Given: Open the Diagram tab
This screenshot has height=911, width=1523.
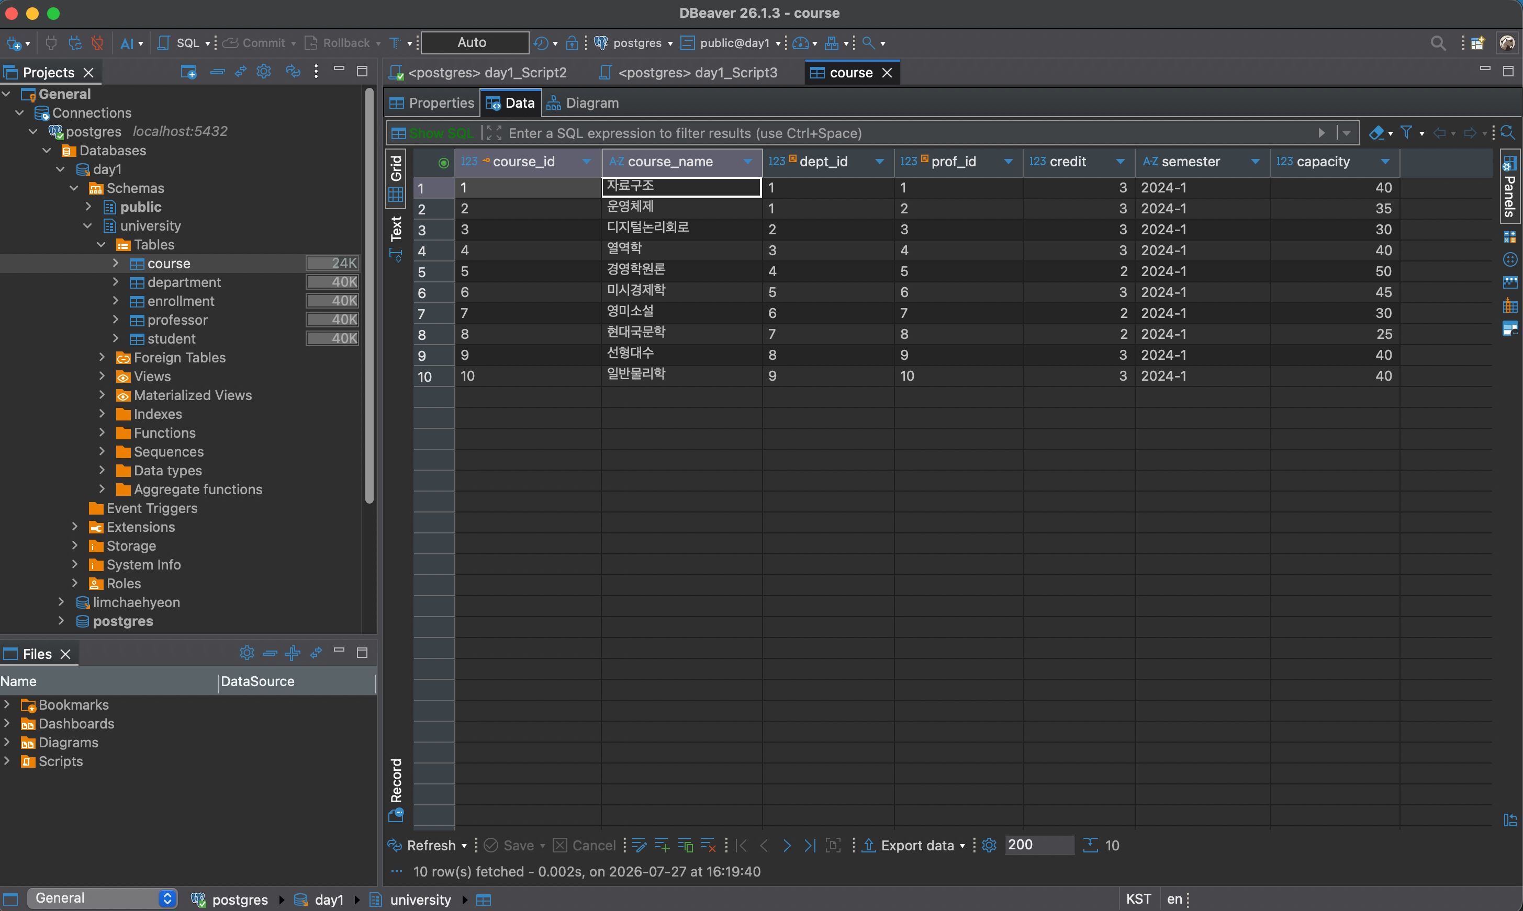Looking at the screenshot, I should (x=583, y=103).
